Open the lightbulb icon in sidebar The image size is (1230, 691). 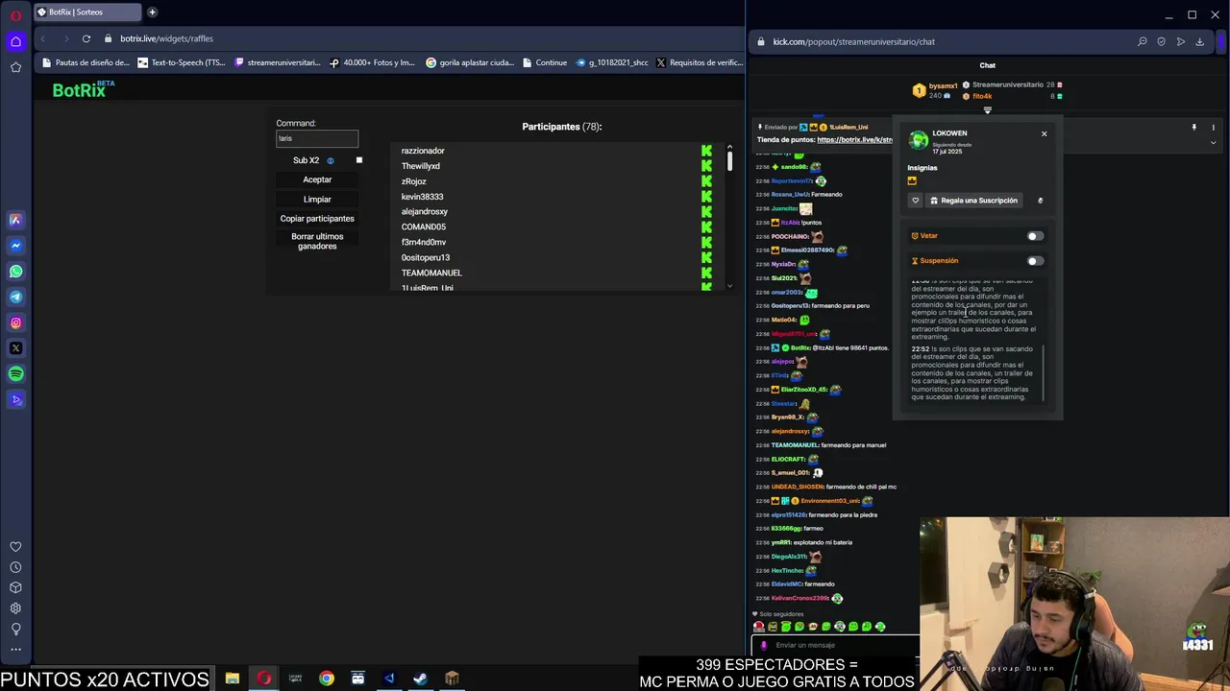coord(15,630)
